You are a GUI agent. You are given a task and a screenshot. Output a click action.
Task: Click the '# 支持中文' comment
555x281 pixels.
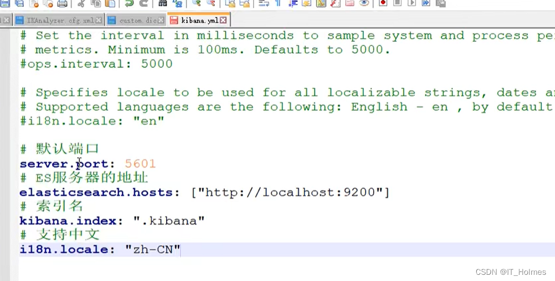pos(60,235)
